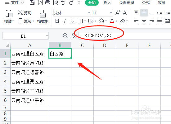Select row 3 header
The width and height of the screenshot is (171, 124).
(5, 72)
